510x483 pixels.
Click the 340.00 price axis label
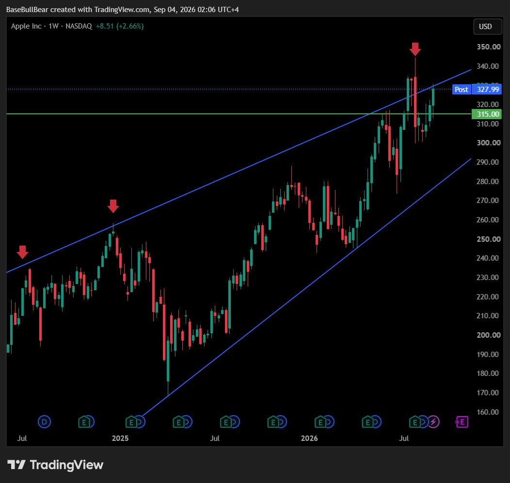click(x=488, y=66)
